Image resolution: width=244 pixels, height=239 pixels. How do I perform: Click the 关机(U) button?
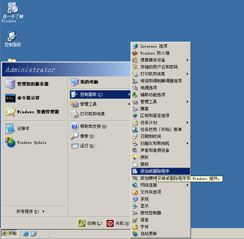(x=118, y=223)
